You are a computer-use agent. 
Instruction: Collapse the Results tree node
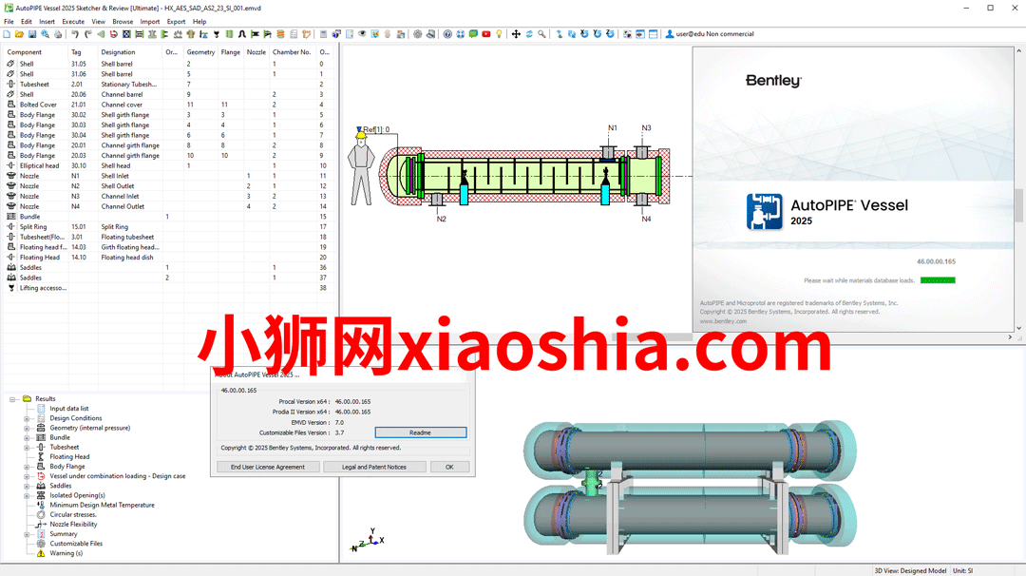[12, 398]
